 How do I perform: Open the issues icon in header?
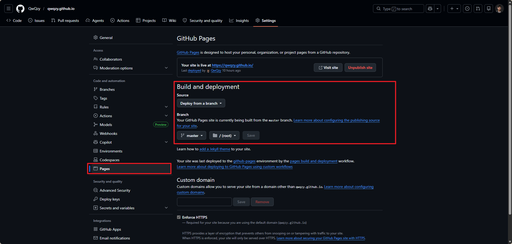pos(467,9)
